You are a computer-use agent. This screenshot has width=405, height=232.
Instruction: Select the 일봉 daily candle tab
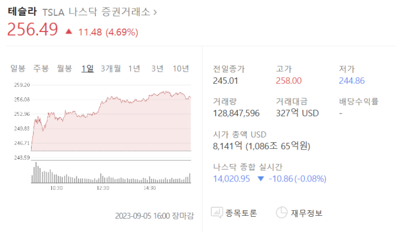(18, 68)
